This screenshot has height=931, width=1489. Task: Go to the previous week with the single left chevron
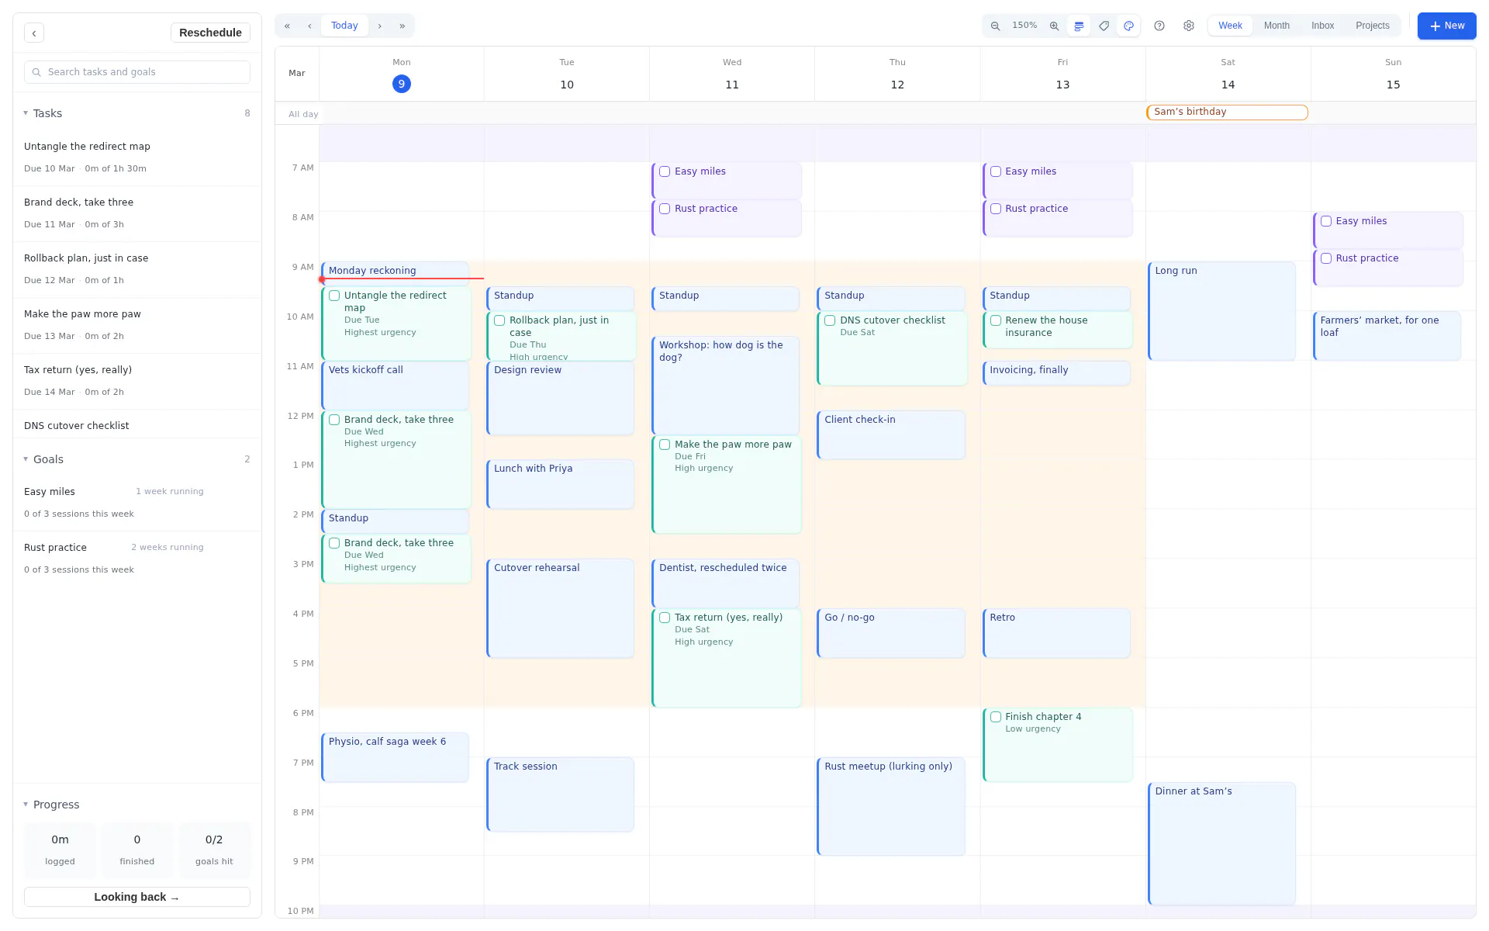pos(309,26)
